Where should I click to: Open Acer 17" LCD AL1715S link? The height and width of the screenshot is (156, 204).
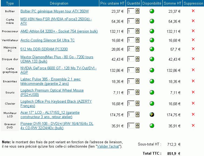click(50, 115)
